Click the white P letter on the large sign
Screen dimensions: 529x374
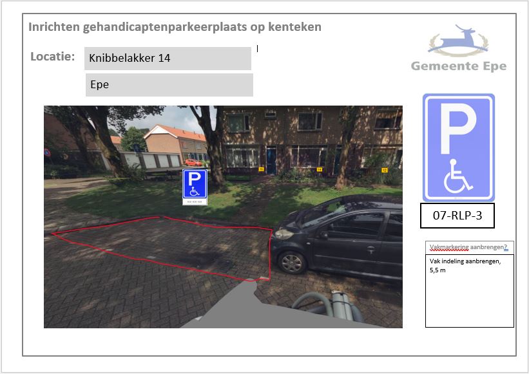coord(458,131)
